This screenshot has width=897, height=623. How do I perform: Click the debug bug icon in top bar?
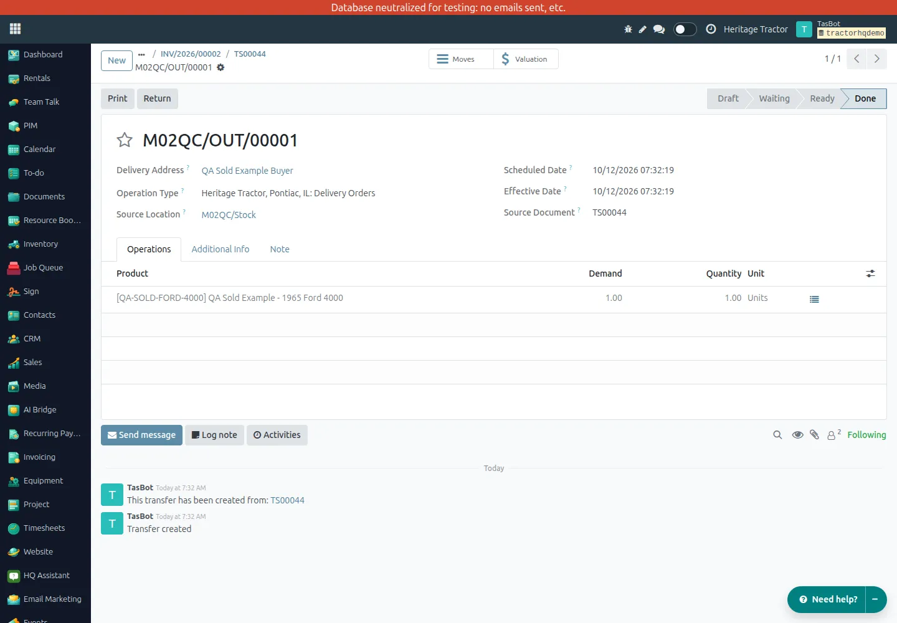628,29
